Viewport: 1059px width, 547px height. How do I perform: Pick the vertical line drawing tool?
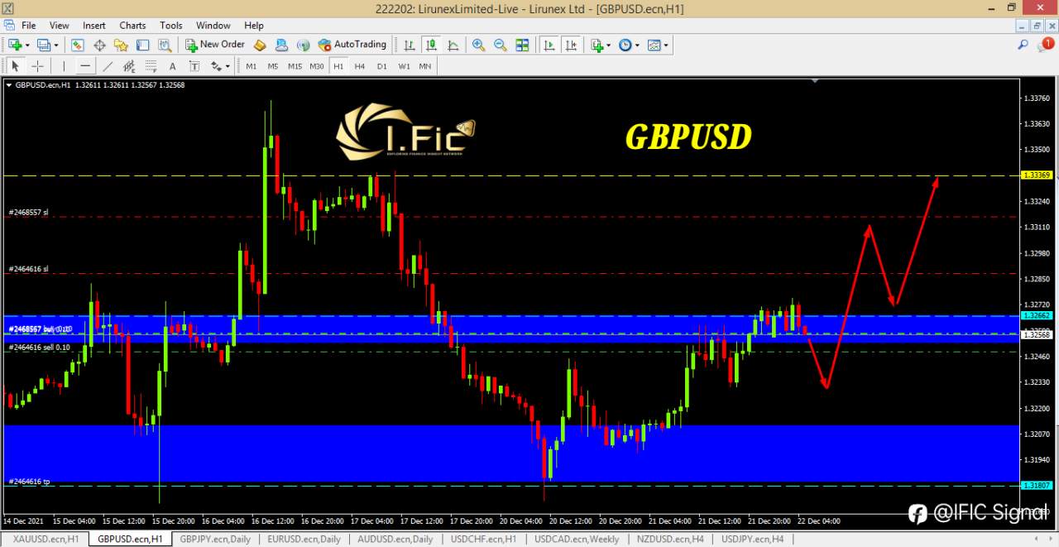click(x=64, y=66)
